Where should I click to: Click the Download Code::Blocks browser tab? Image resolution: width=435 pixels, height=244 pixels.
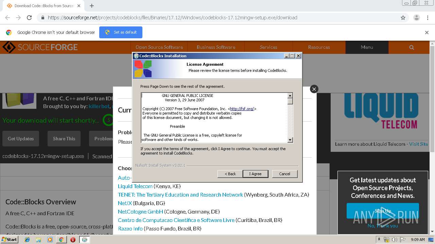[44, 6]
